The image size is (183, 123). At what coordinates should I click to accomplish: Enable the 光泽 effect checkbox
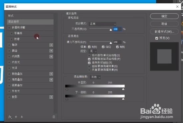(x=9, y=68)
